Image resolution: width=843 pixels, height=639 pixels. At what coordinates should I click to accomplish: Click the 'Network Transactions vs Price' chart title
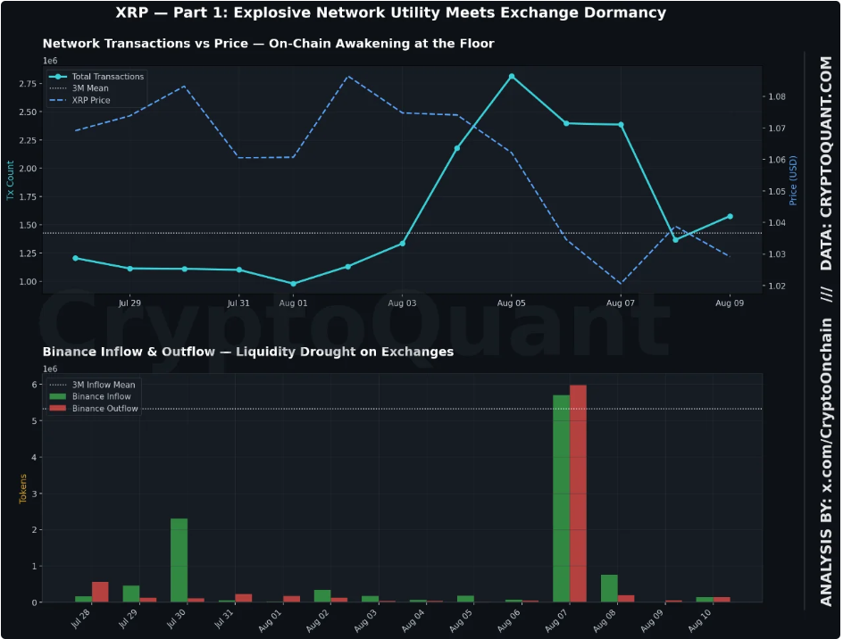tap(268, 44)
